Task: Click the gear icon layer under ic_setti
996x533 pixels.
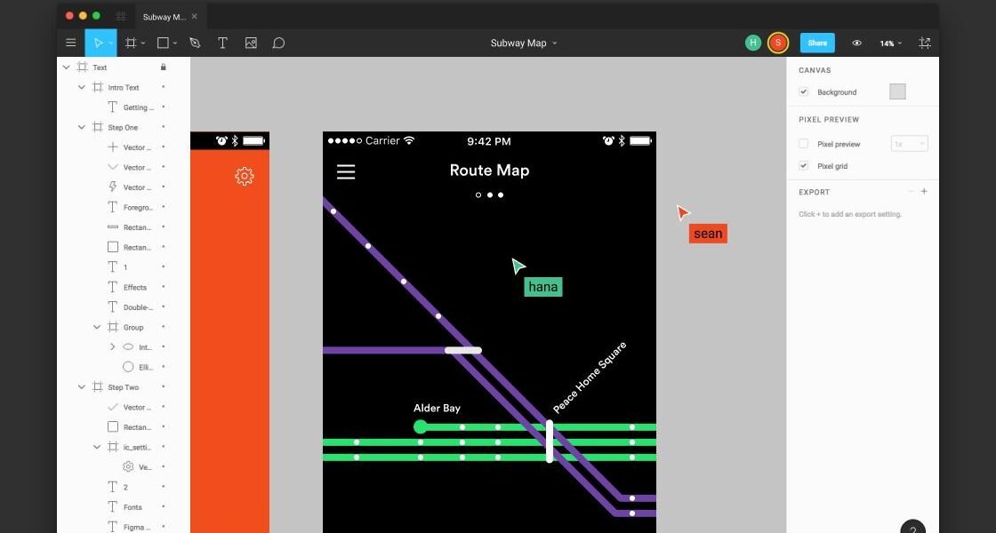Action: coord(128,467)
